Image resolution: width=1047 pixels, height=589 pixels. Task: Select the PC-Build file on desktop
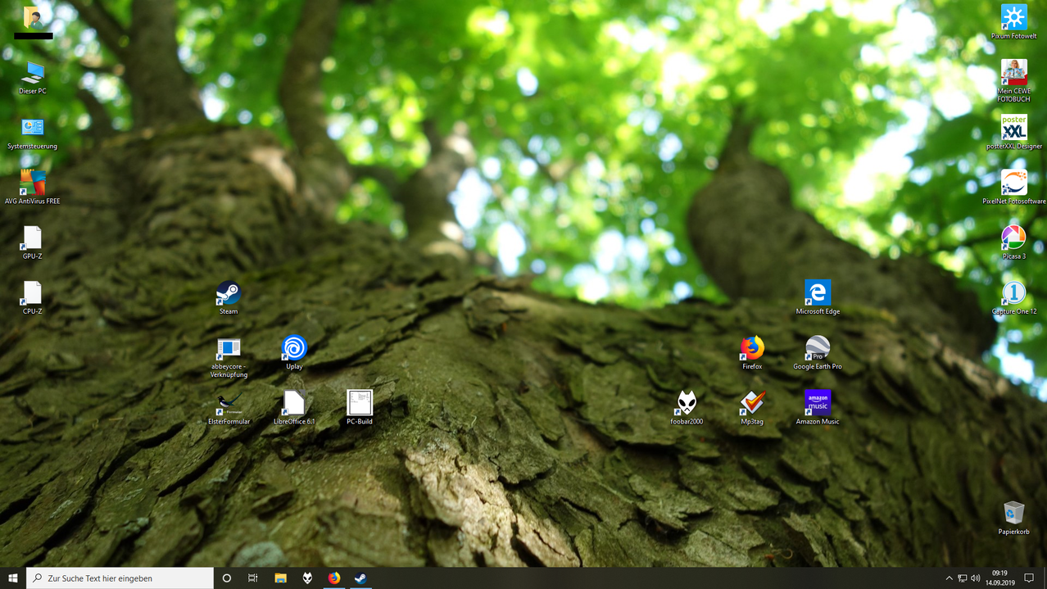click(359, 403)
